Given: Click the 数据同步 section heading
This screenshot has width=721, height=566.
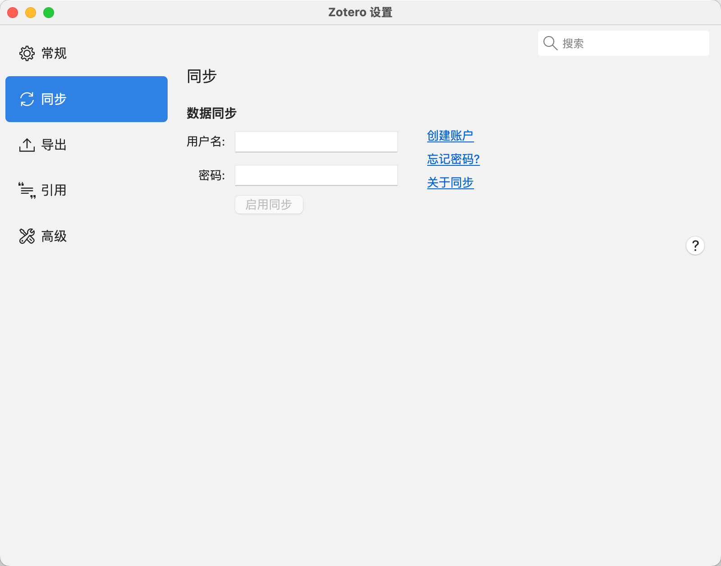Looking at the screenshot, I should (x=212, y=113).
